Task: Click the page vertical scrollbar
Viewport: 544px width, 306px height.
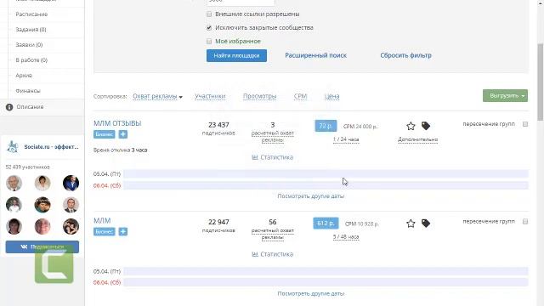Action: pyautogui.click(x=541, y=82)
